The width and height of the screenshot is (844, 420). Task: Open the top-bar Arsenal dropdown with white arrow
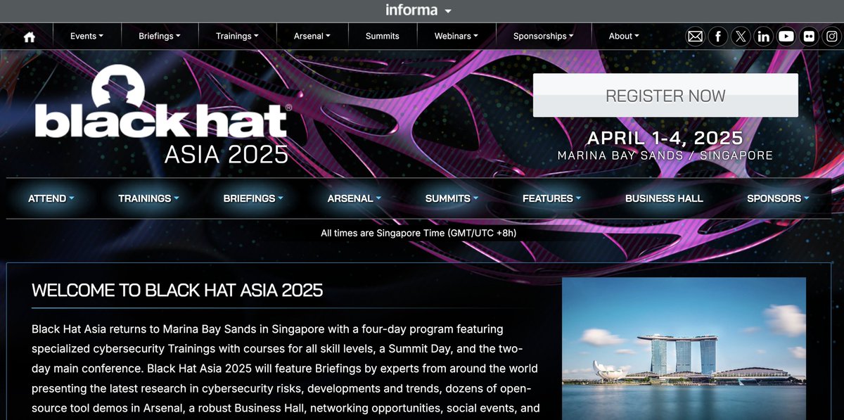(x=312, y=36)
